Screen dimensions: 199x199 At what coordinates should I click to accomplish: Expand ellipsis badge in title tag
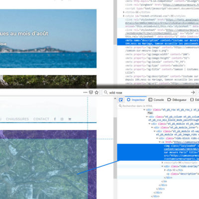coord(137,12)
